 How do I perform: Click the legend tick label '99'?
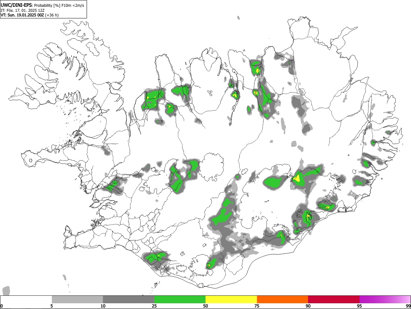(x=408, y=306)
